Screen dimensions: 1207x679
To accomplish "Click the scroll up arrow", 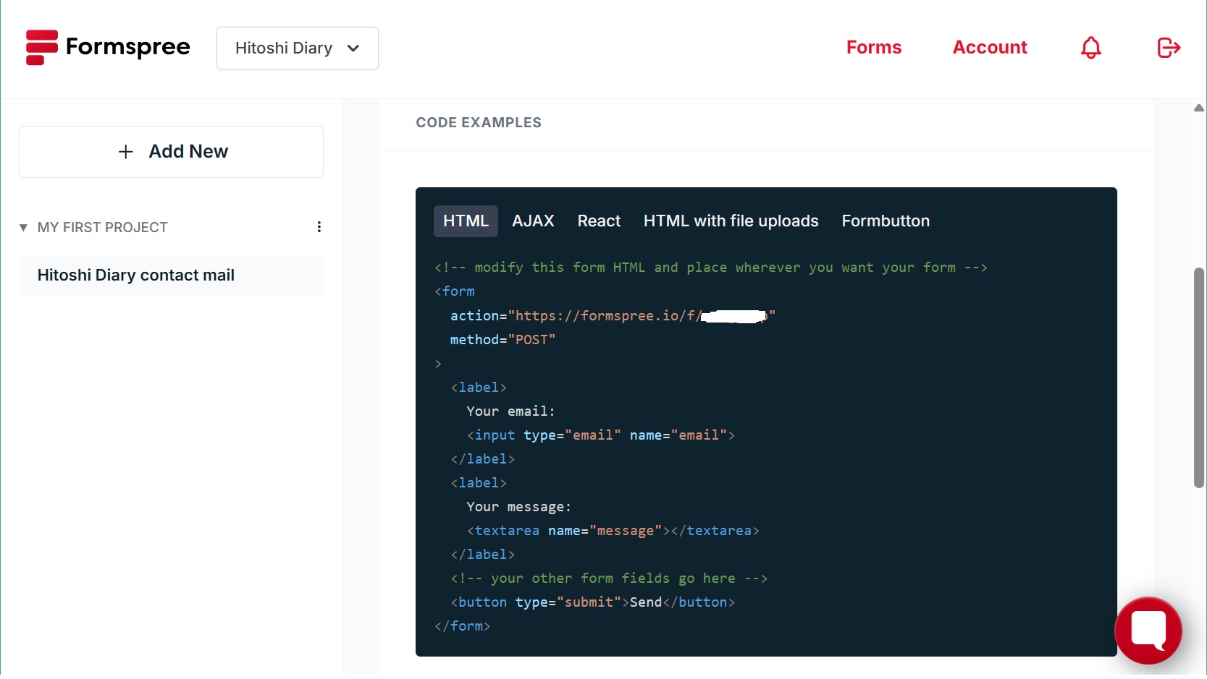I will point(1198,108).
